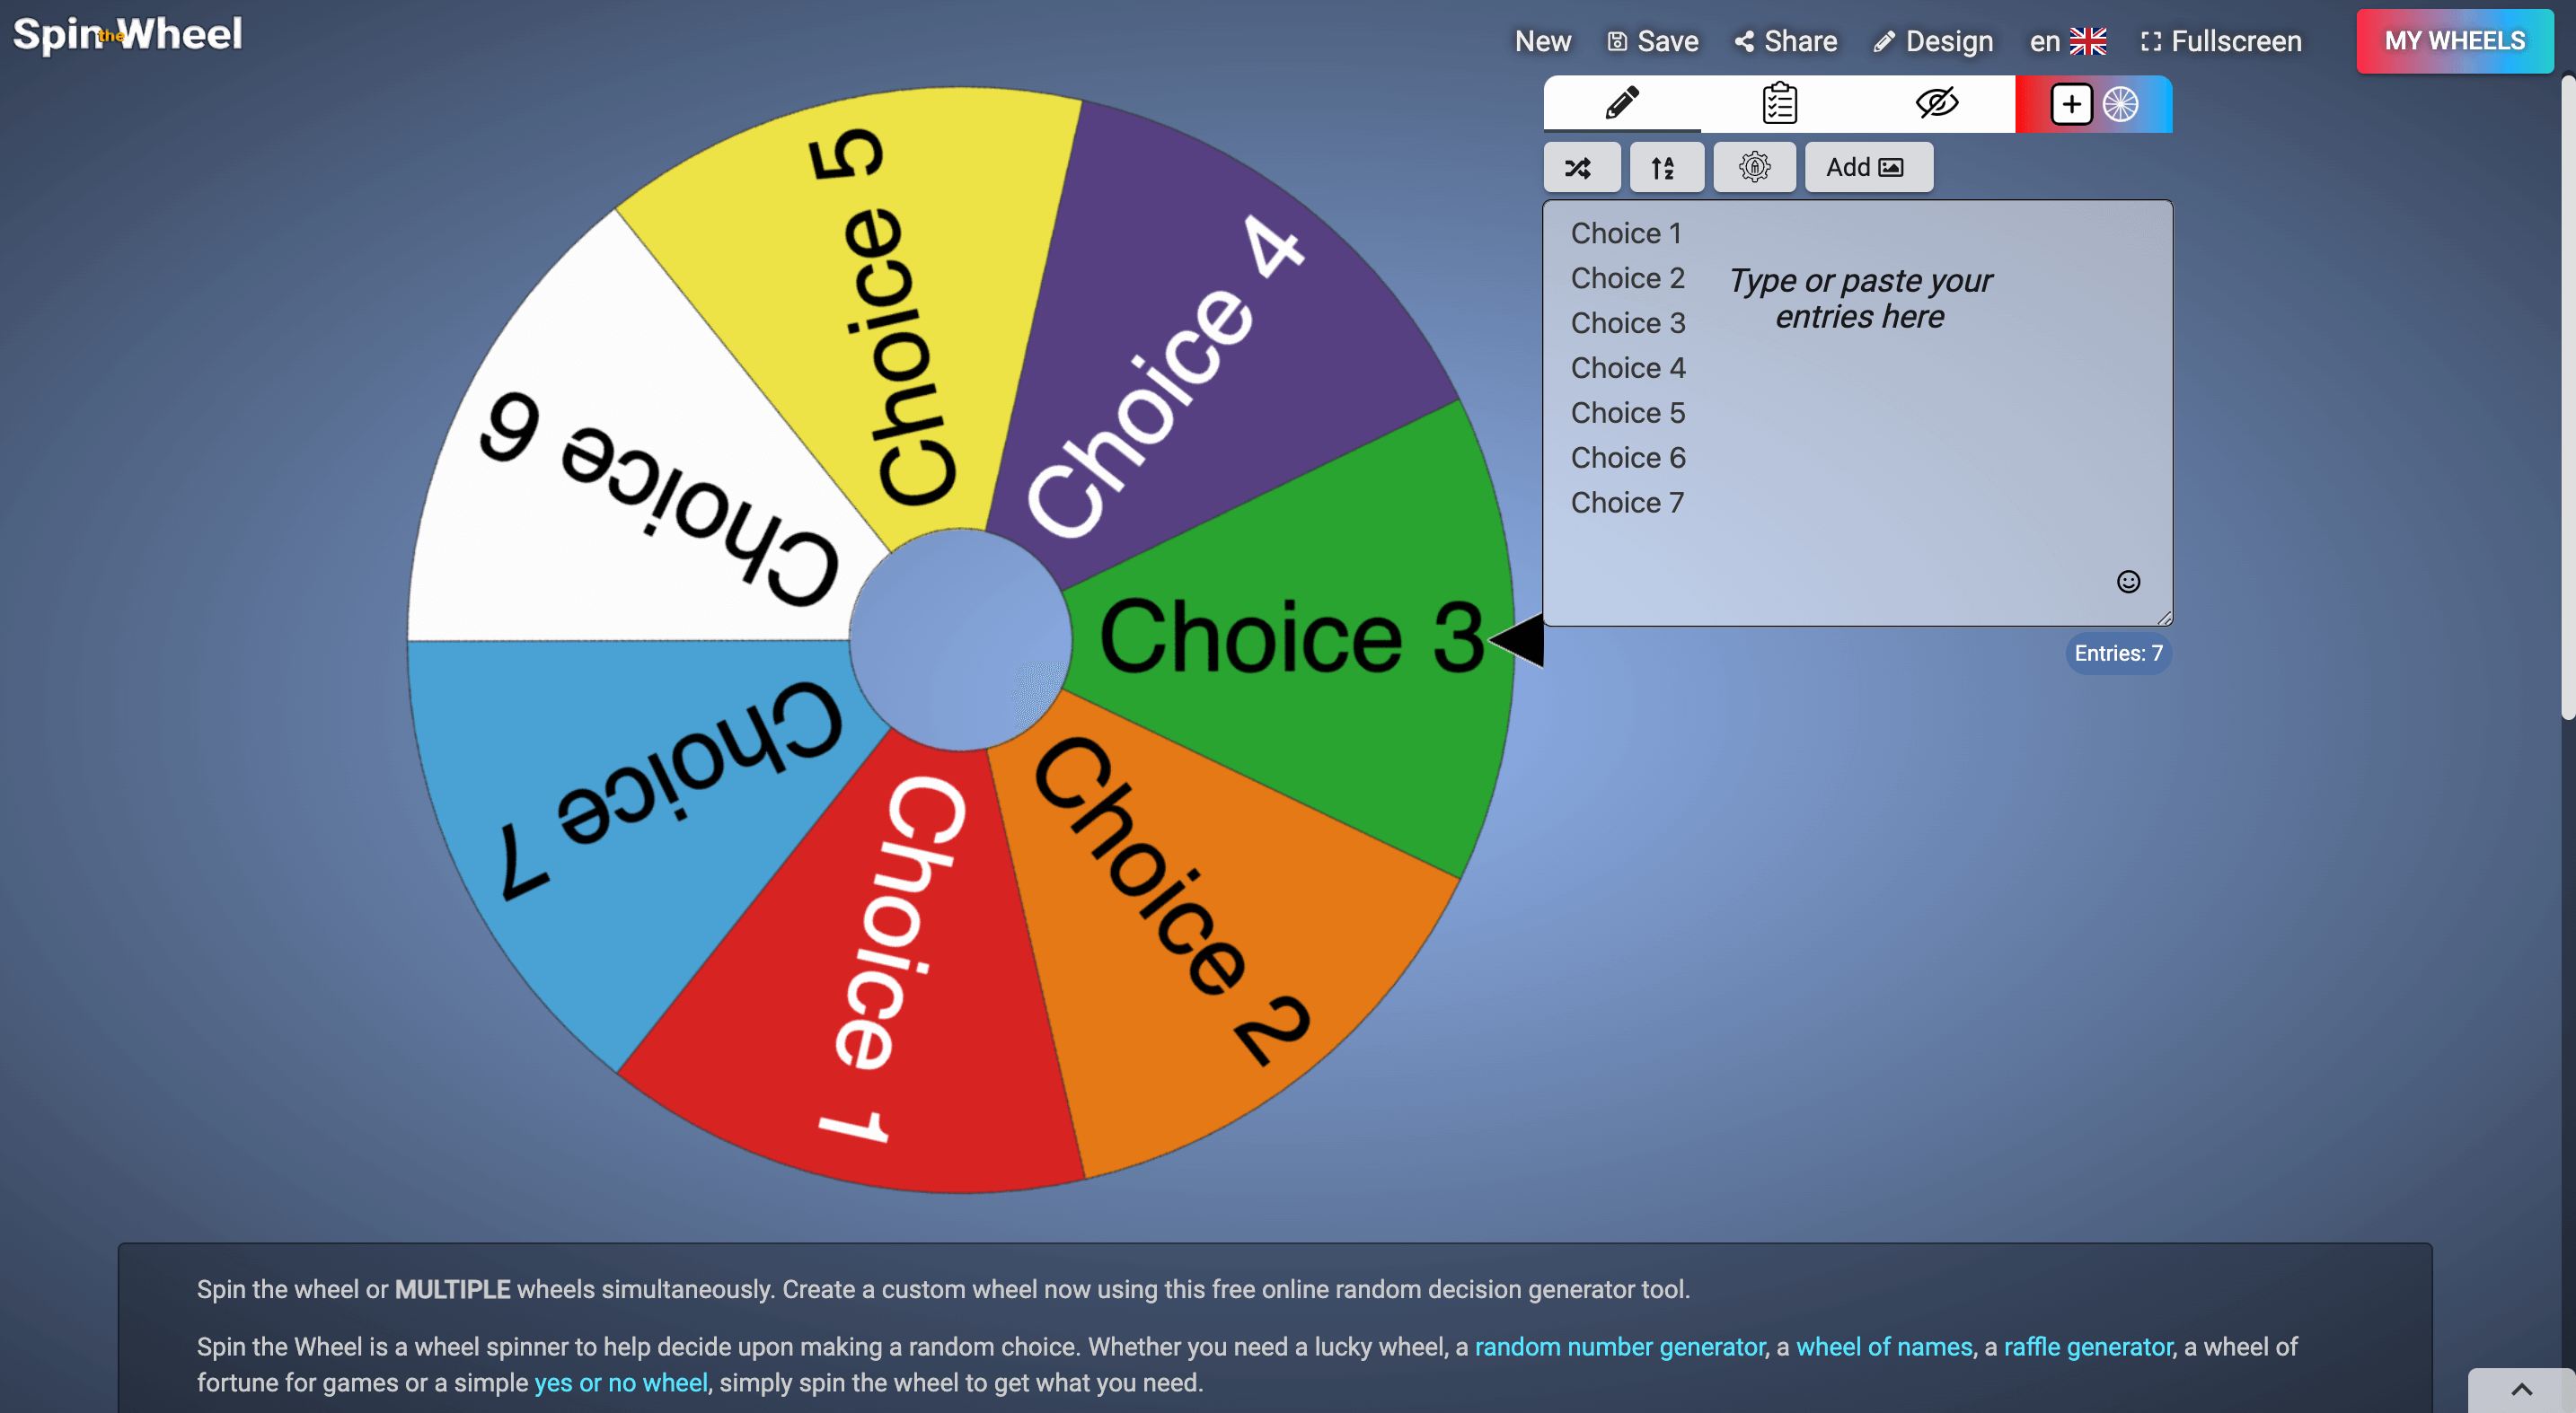Save the wheel
The height and width of the screenshot is (1413, 2576).
(x=1652, y=41)
